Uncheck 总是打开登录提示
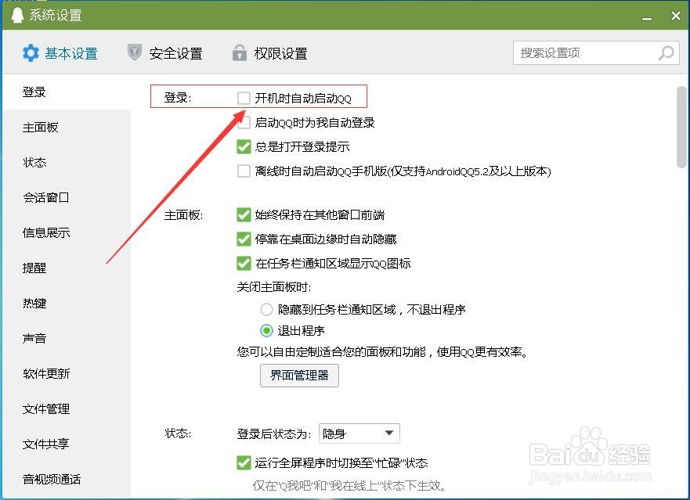The image size is (690, 500). [x=244, y=146]
